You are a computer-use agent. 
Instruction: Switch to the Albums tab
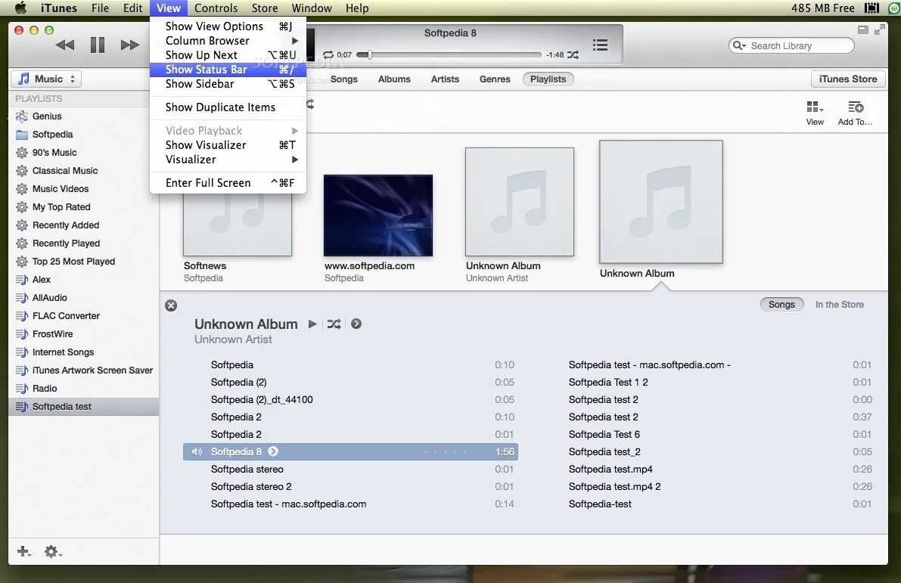click(394, 79)
